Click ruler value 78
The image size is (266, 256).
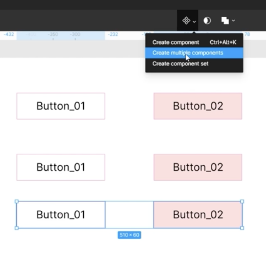click(x=247, y=34)
